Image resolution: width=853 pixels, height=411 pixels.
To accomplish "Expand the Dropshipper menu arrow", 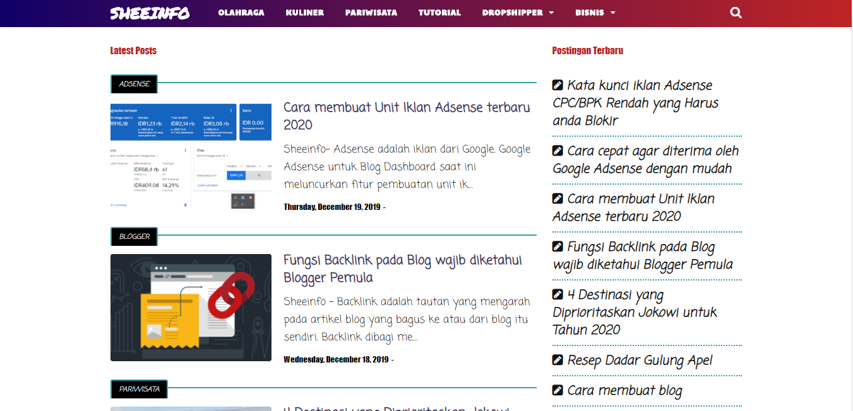I will coord(551,13).
